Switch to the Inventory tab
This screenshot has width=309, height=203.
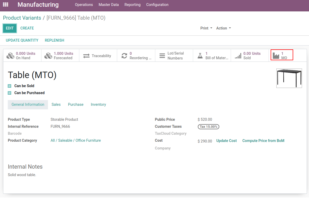tap(98, 104)
